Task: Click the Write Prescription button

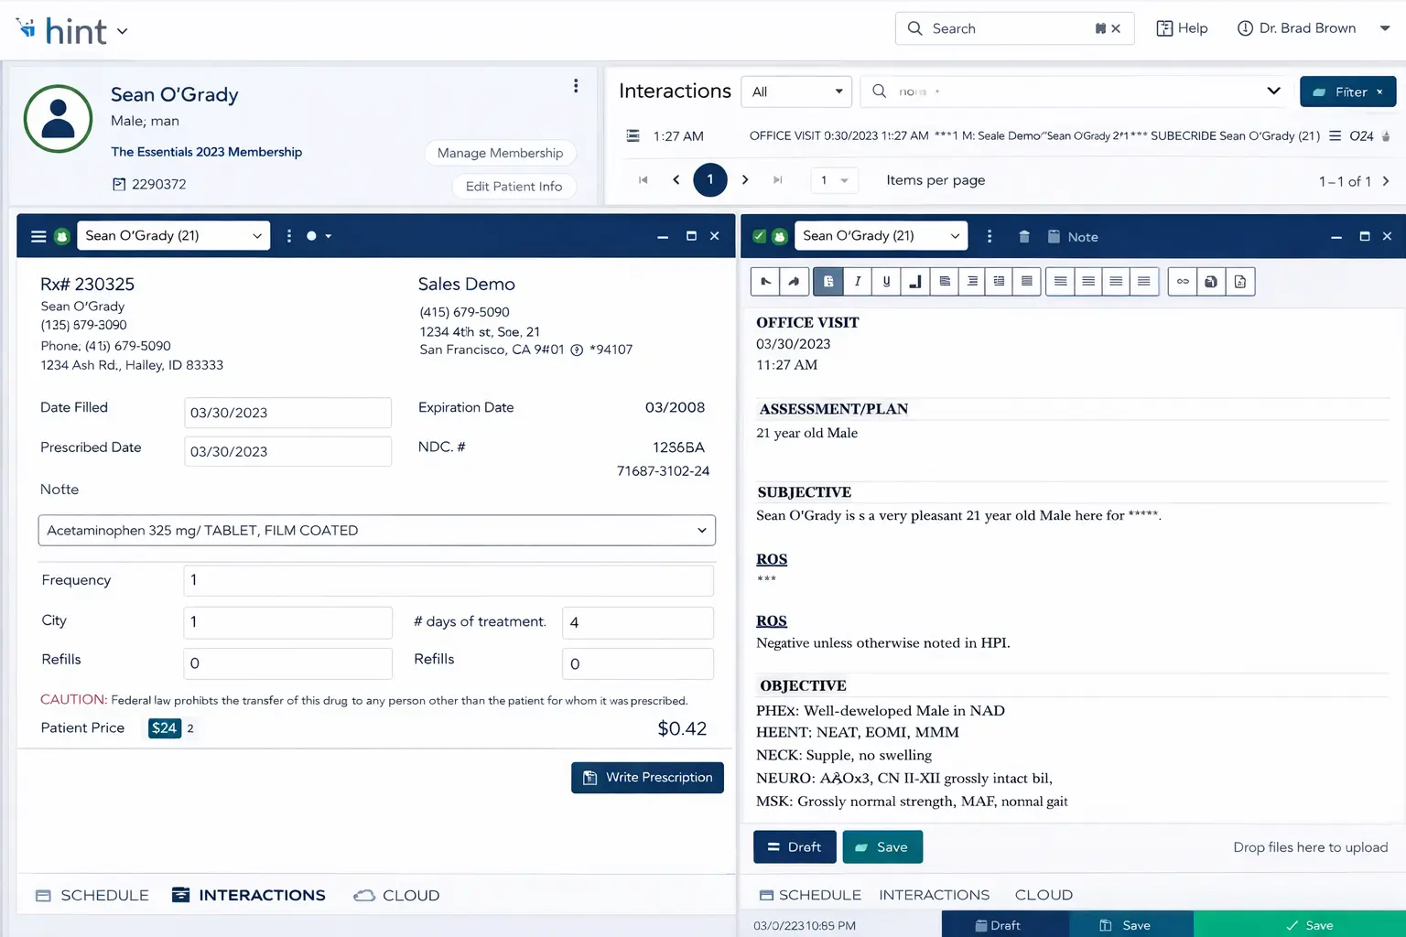Action: click(647, 777)
